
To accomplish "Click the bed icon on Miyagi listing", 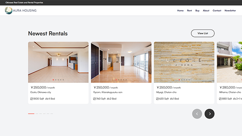I will point(171,99).
